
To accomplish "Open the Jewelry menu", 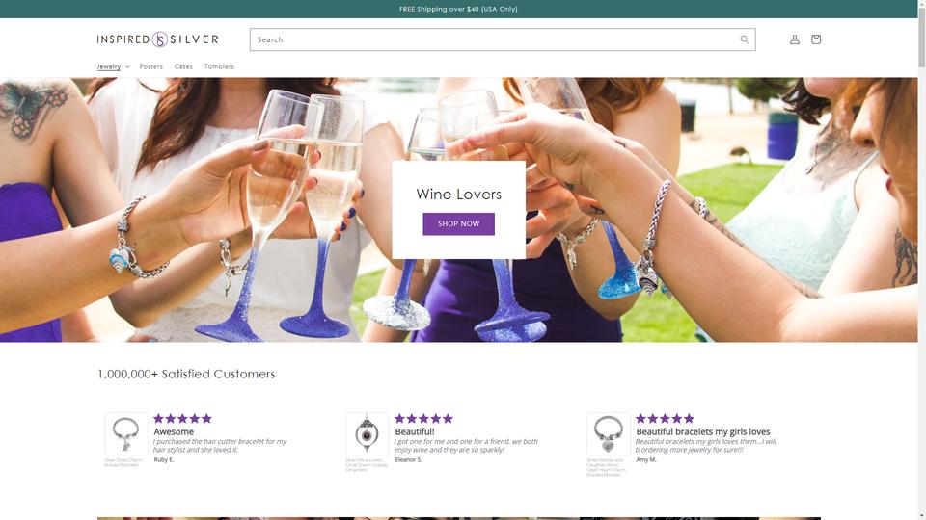I will point(109,66).
